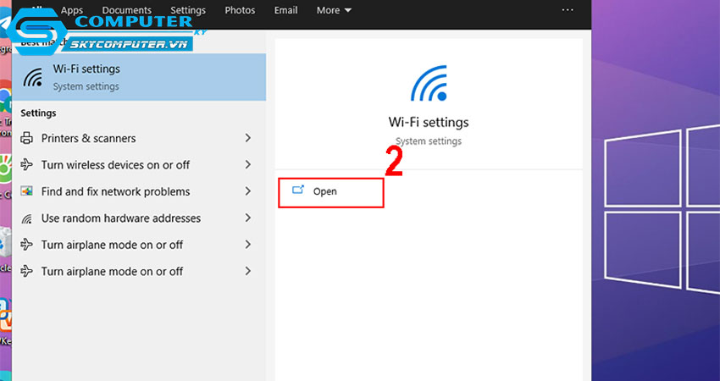
Task: Switch to the Apps search tab
Action: coord(72,10)
